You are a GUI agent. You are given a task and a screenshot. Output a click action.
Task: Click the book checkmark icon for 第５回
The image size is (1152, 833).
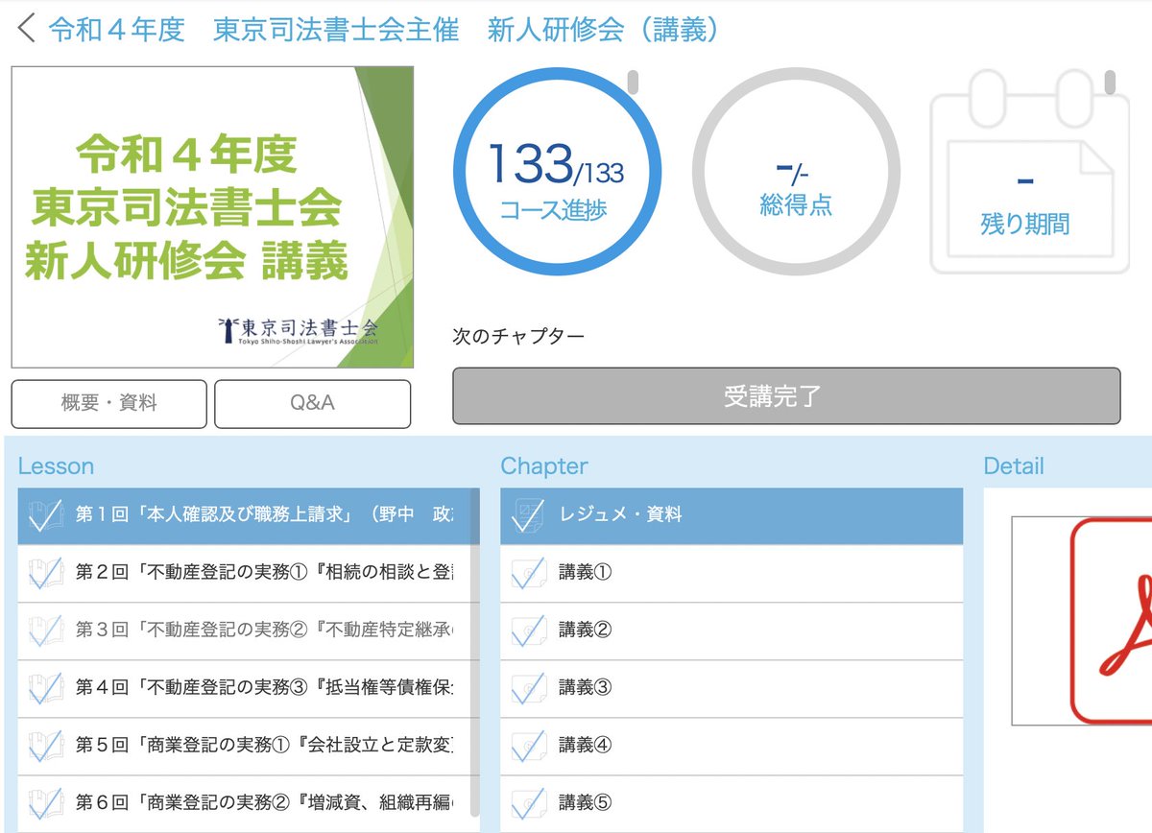point(45,745)
